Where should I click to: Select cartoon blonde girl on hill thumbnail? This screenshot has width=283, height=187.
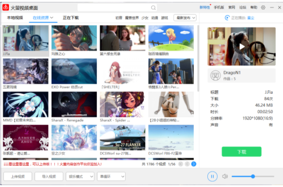[171, 38]
